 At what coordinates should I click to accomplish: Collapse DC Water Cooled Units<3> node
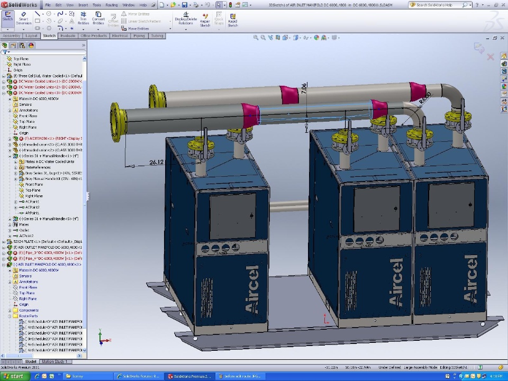tap(4, 93)
